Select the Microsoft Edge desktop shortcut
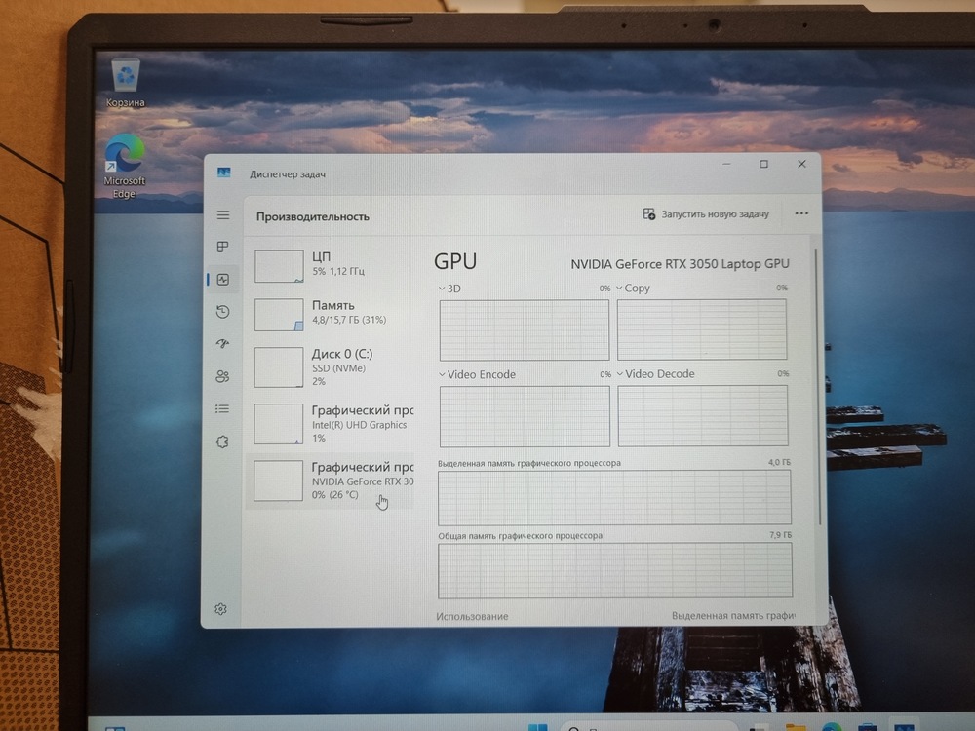975x731 pixels. coord(125,166)
